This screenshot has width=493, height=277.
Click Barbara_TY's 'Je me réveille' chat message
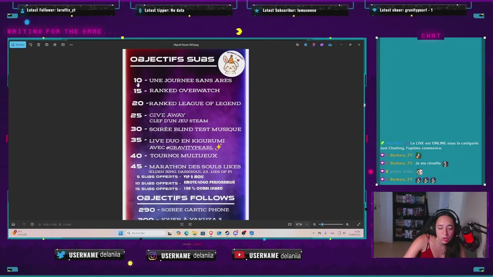click(428, 163)
